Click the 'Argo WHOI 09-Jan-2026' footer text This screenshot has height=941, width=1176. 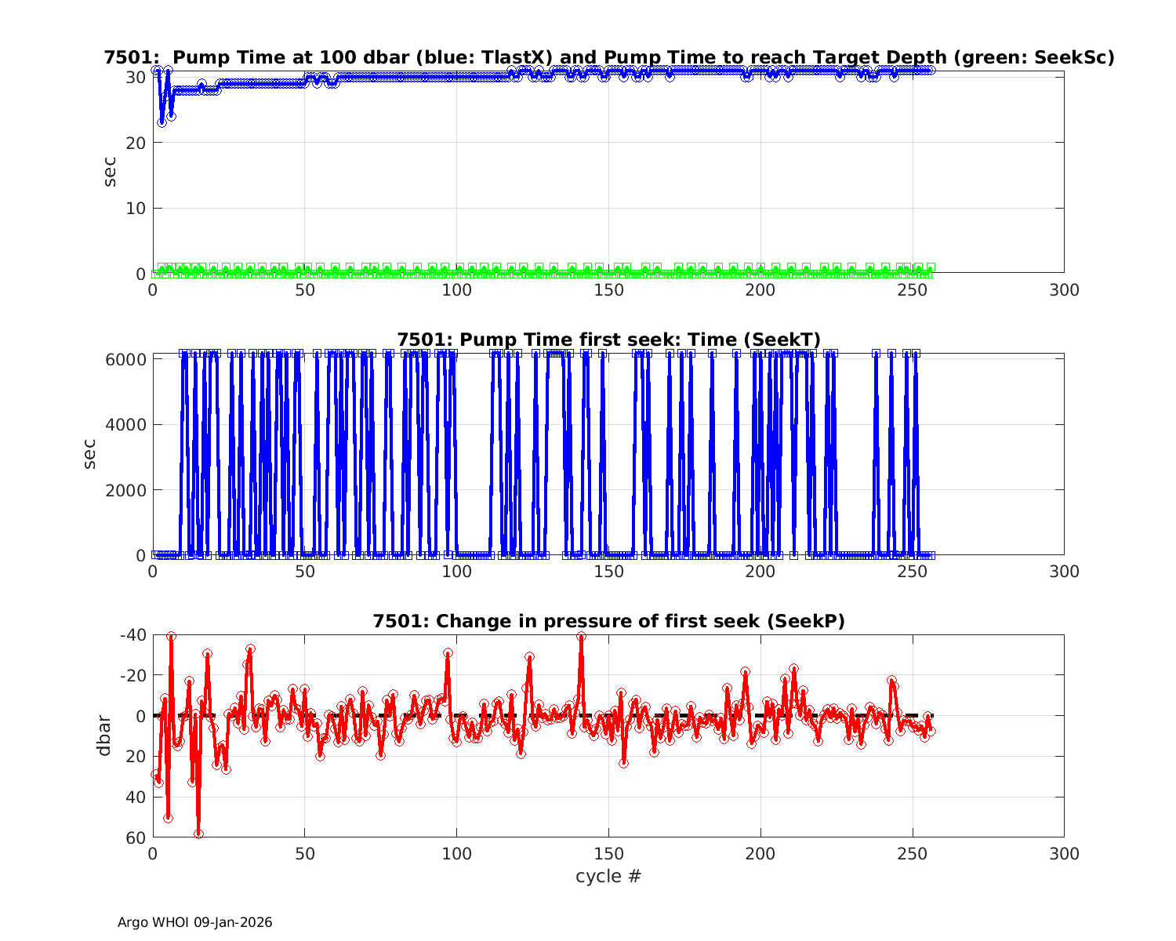click(x=194, y=923)
